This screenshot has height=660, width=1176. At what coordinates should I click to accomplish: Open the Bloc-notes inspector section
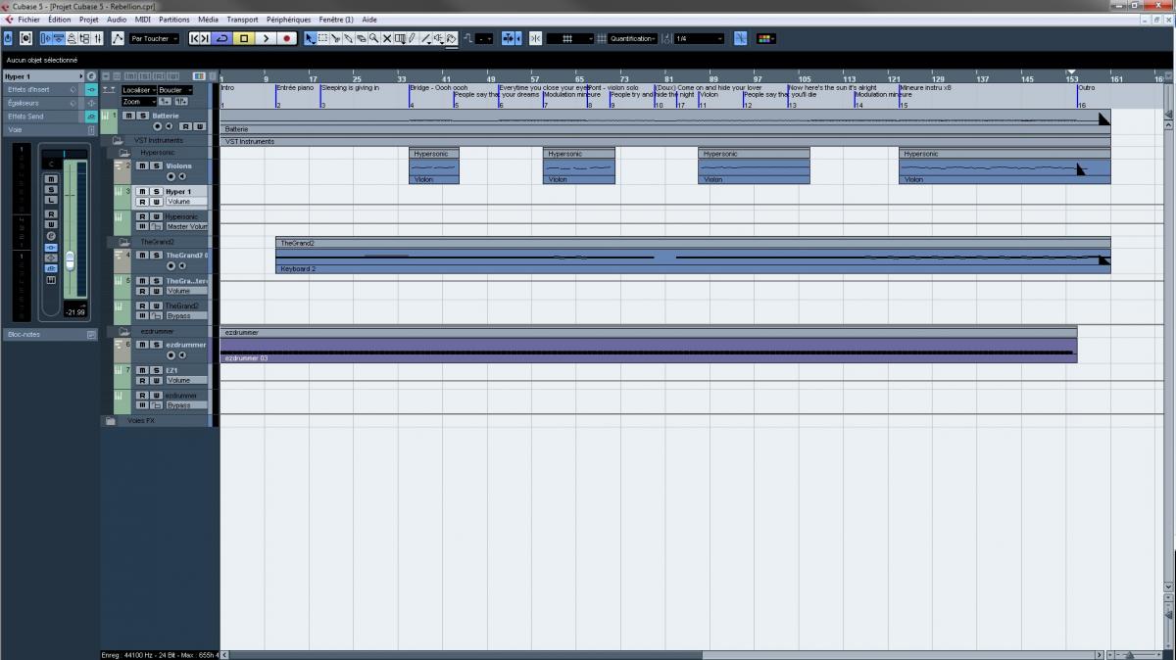click(49, 334)
